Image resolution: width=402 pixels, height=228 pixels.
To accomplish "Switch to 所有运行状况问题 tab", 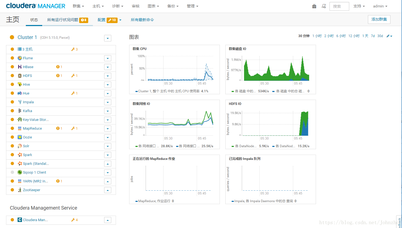I will 68,20.
